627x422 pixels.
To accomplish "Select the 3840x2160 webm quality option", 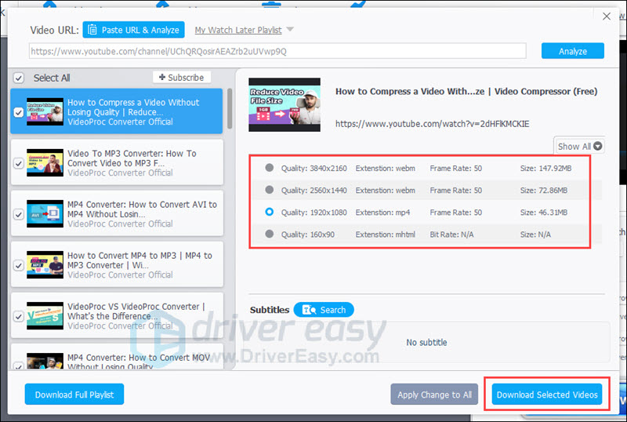I will point(269,168).
